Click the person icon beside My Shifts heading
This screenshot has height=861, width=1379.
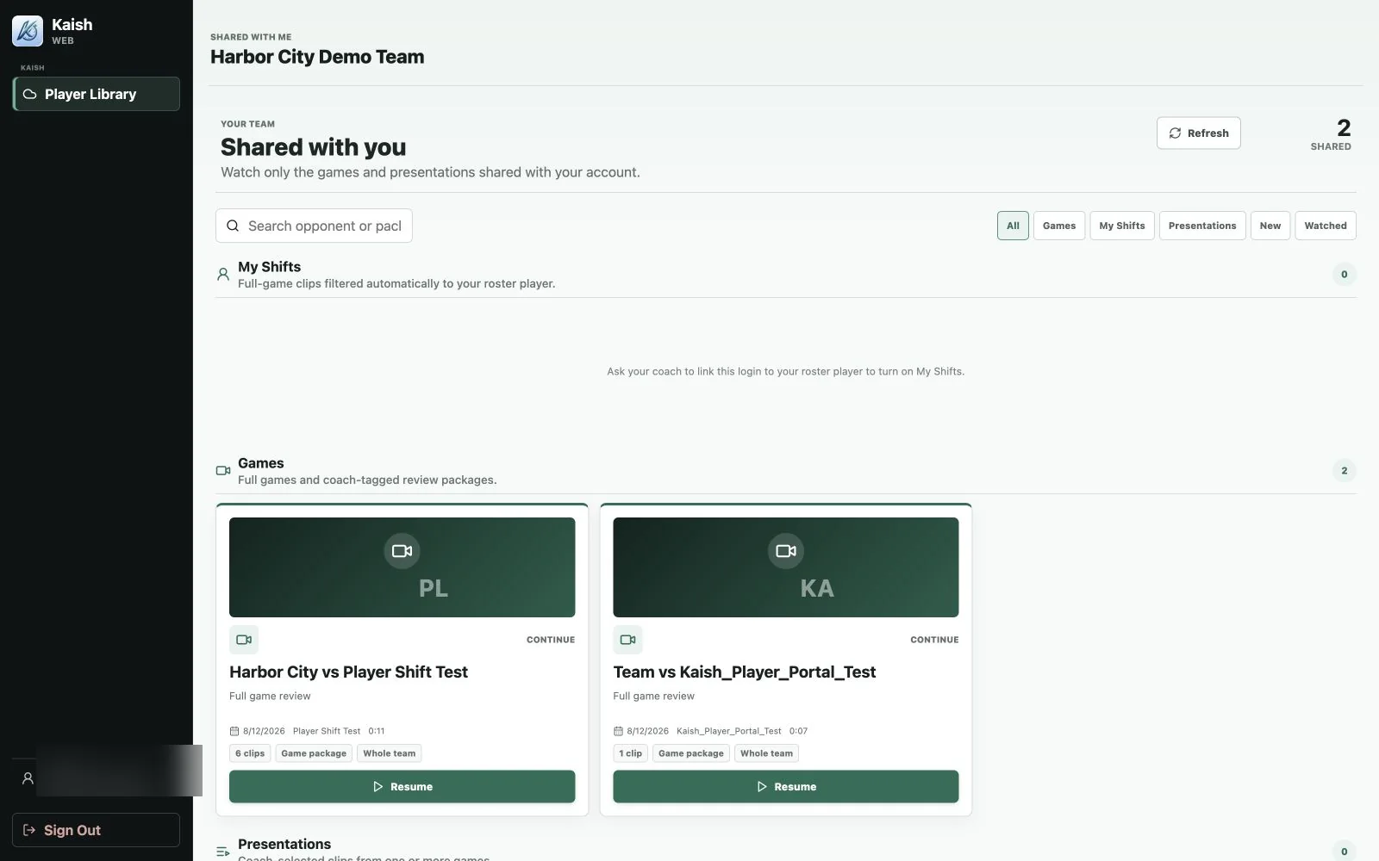223,275
